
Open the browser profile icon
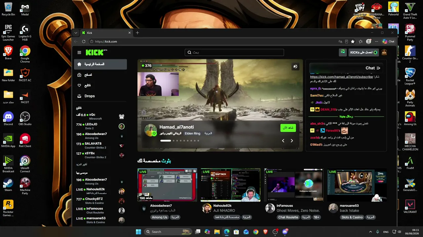pyautogui.click(x=368, y=41)
